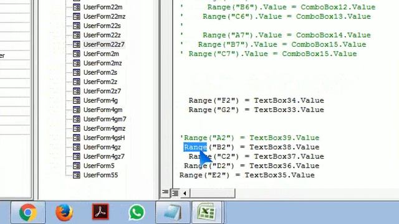Click the code line Range("F2") = TextBox34.Value
Screen dimensions: 399x224
pyautogui.click(x=256, y=100)
